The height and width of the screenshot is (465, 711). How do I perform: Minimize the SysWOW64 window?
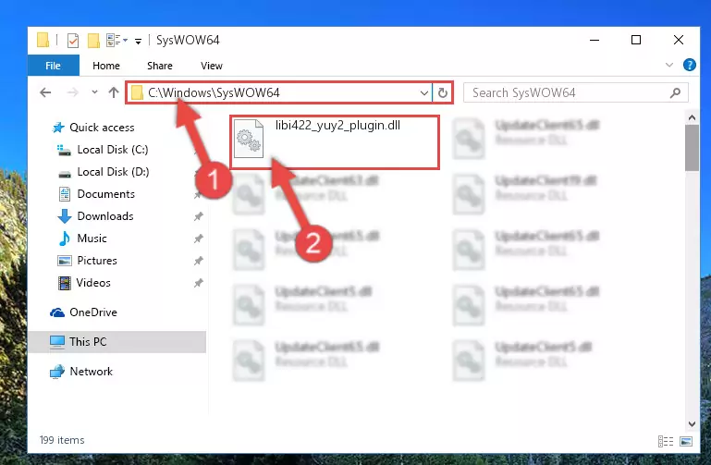pos(595,41)
